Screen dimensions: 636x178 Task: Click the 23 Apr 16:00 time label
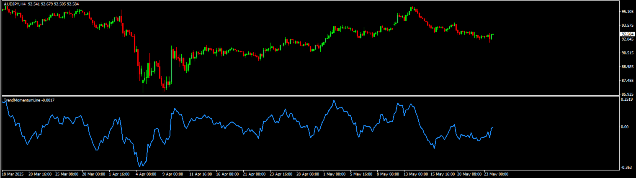281,174
